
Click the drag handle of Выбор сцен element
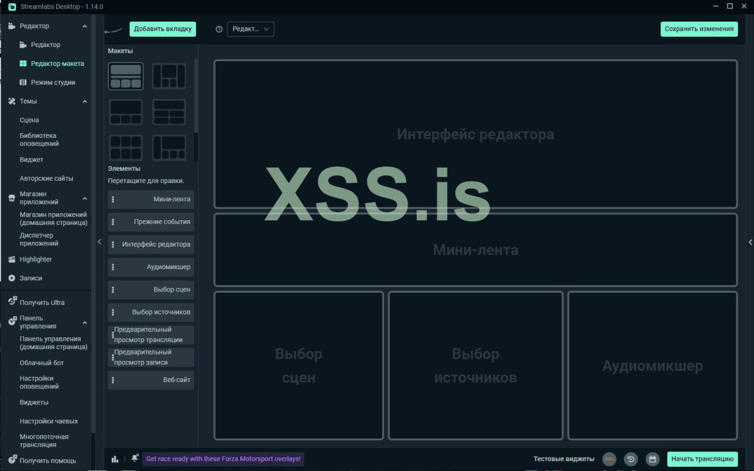coord(113,290)
